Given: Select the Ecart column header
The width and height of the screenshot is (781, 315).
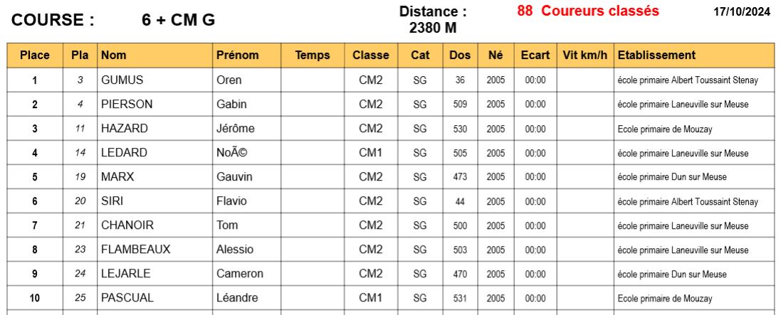Looking at the screenshot, I should (535, 55).
